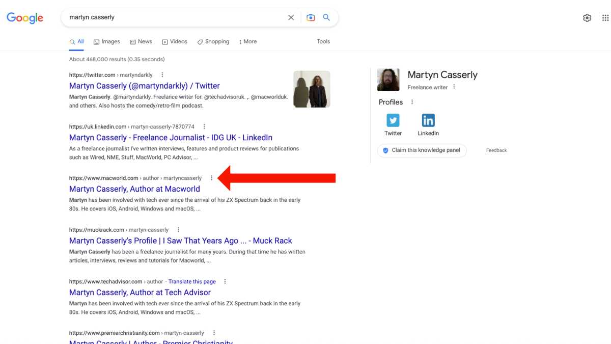Open three-dot menu for muckrack.com result
The height and width of the screenshot is (344, 611).
click(x=178, y=230)
